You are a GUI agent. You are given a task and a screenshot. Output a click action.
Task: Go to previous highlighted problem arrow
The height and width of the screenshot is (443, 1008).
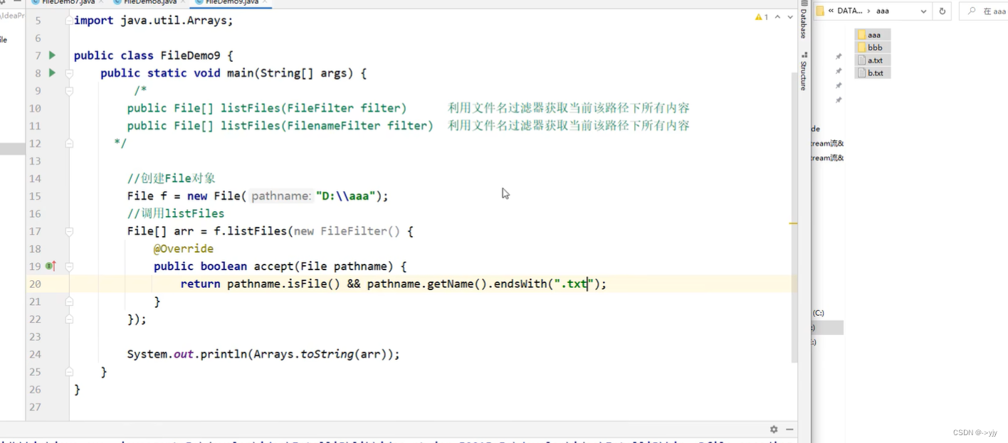pos(777,17)
